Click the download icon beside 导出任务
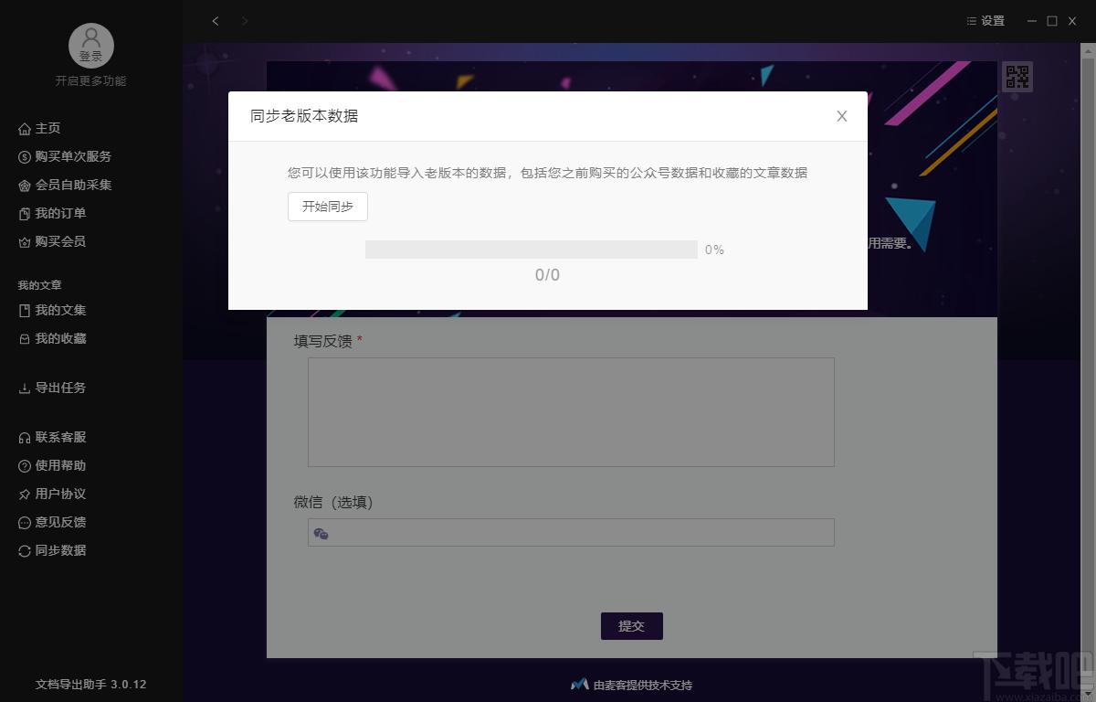Screen dimensions: 1096x702 point(25,388)
